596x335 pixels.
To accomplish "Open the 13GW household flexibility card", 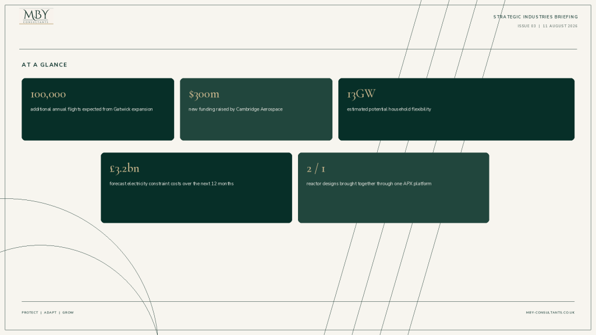I will (456, 109).
